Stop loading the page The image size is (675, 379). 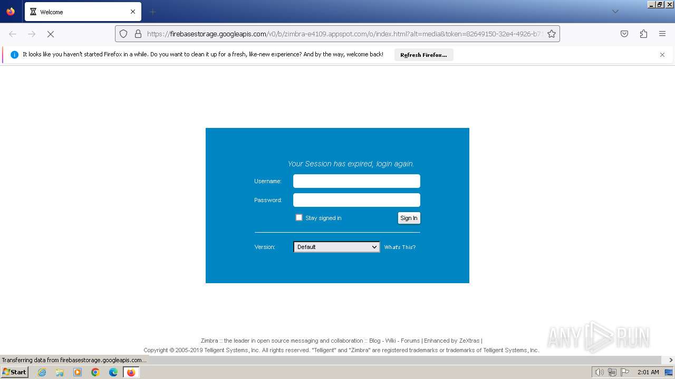[51, 34]
